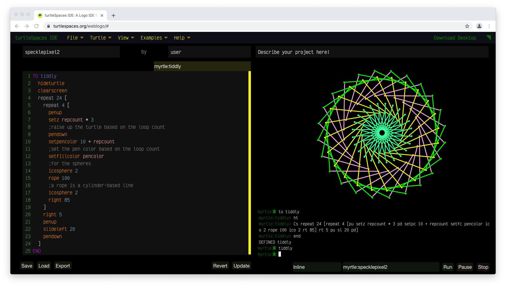
Task: Pause the running program
Action: click(465, 267)
